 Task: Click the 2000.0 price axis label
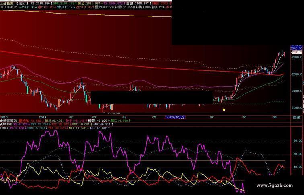(x=297, y=108)
